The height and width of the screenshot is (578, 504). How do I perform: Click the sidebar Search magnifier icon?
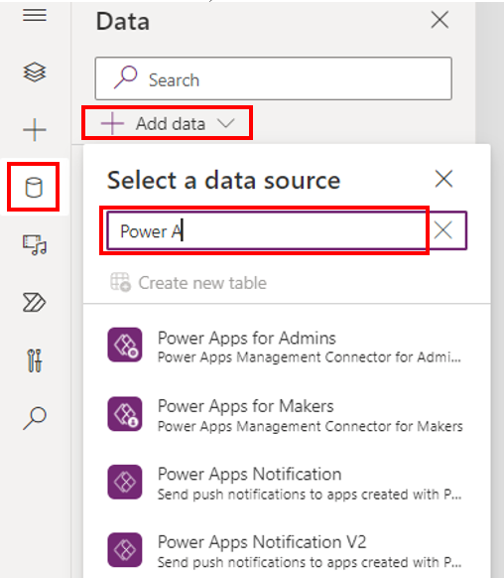tap(35, 418)
